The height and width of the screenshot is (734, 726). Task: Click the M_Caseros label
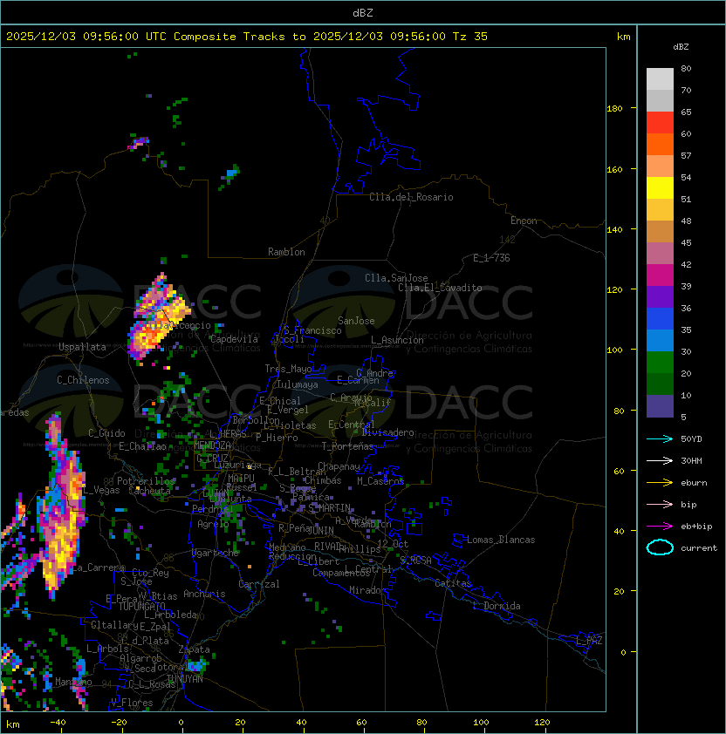tap(380, 480)
